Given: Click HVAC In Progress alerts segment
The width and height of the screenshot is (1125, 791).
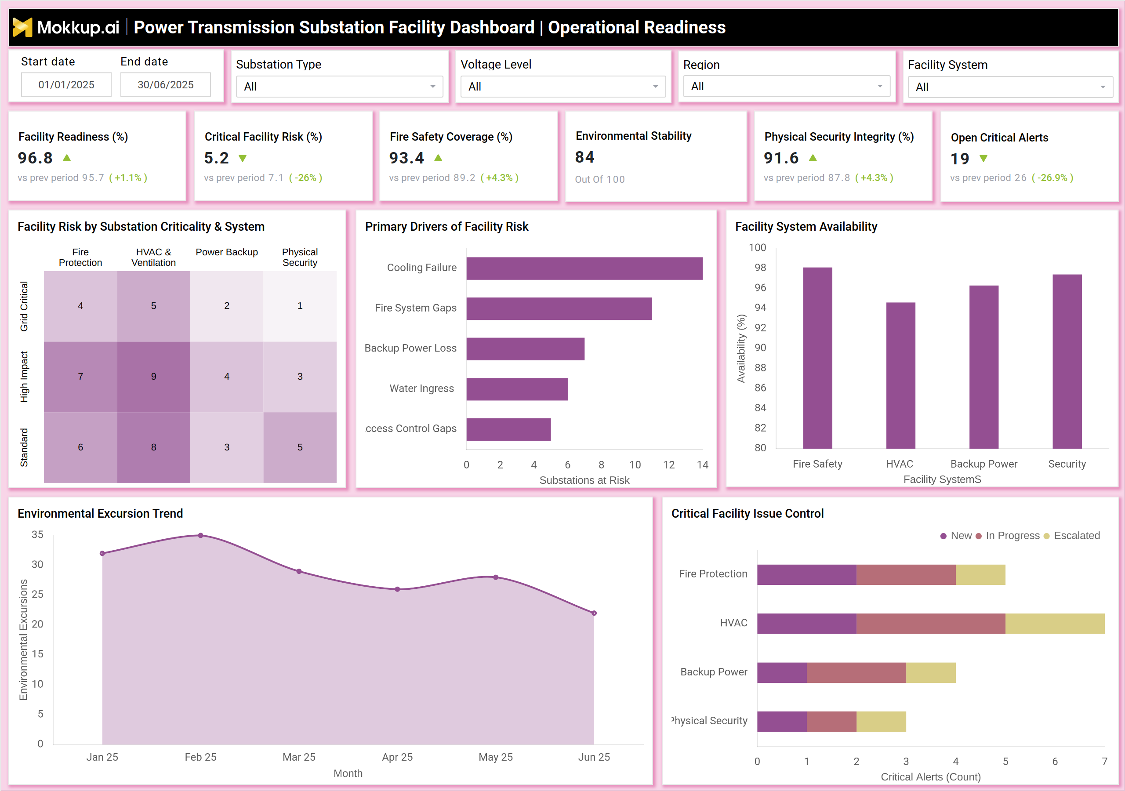Looking at the screenshot, I should (x=931, y=624).
